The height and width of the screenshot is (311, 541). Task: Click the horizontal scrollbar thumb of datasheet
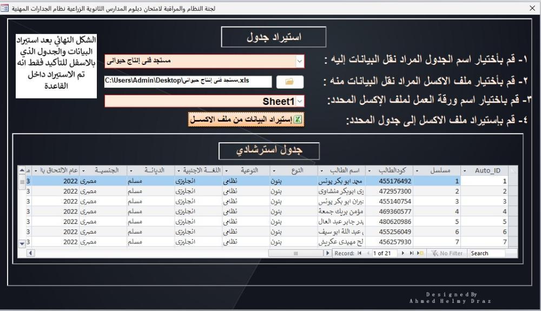[x=296, y=253]
